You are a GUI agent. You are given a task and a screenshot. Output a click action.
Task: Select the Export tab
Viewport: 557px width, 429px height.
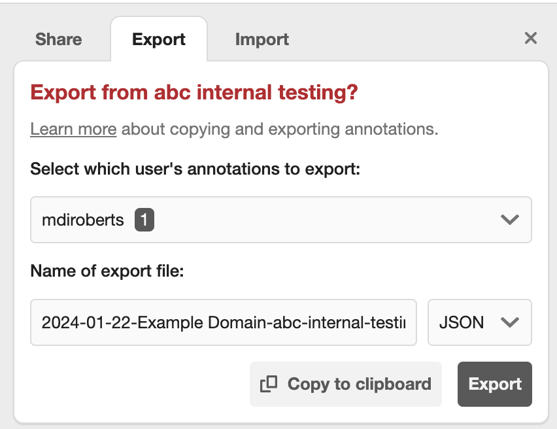coord(159,39)
